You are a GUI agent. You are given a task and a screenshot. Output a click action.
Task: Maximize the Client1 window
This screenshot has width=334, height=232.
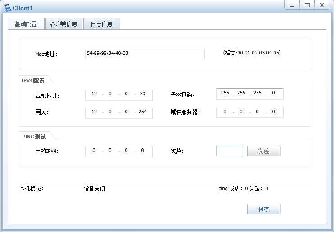[x=307, y=5]
